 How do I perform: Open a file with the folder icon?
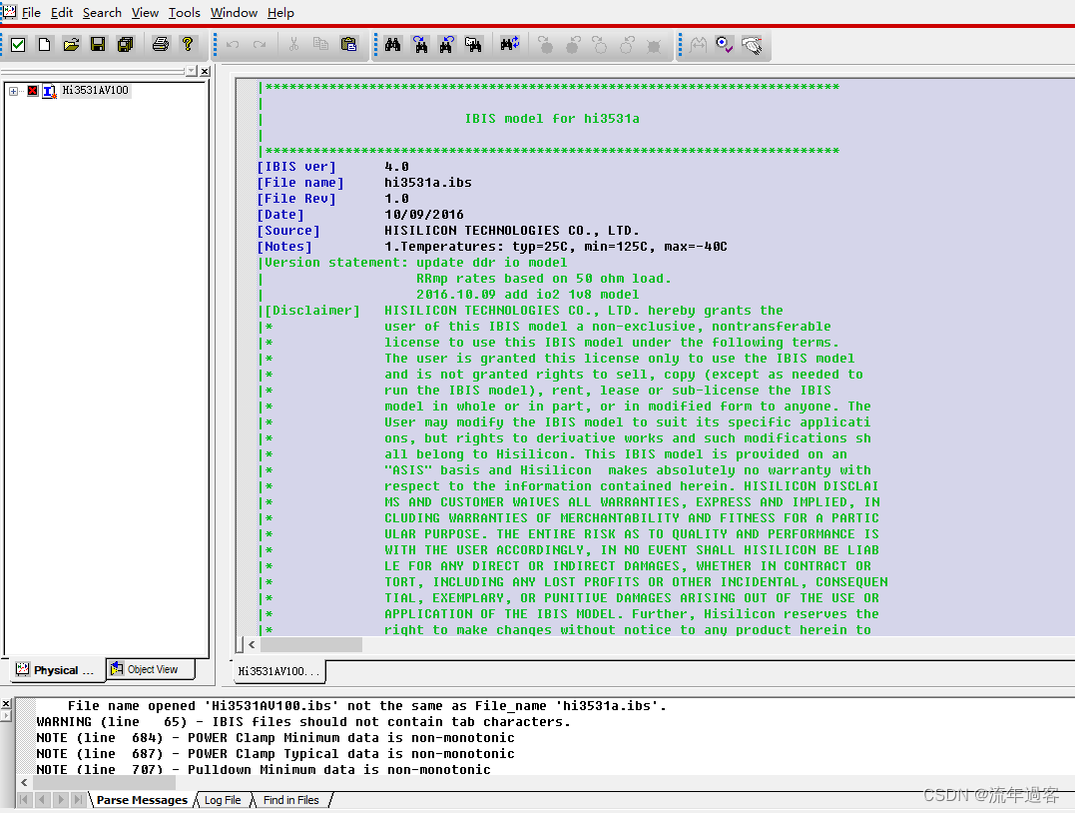(71, 45)
